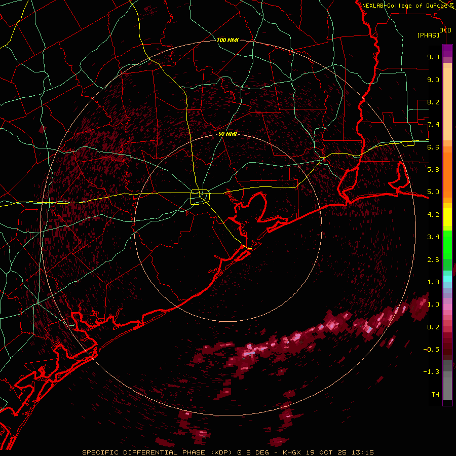456x456 pixels.
Task: Click the "50 NMI" range ring label
Action: tap(227, 134)
